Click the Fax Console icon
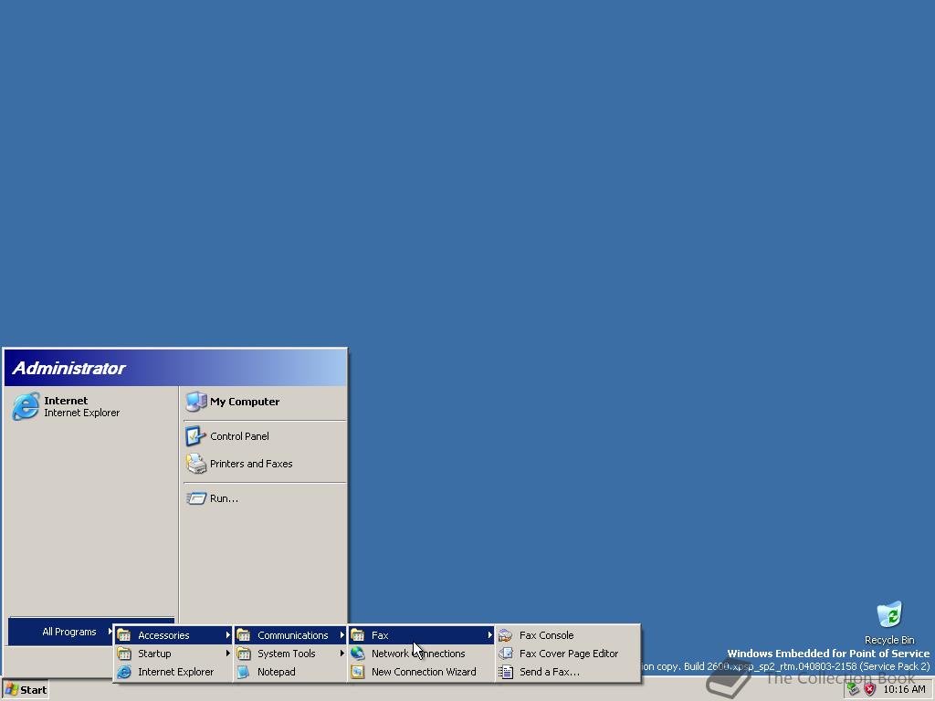935x701 pixels. (506, 635)
